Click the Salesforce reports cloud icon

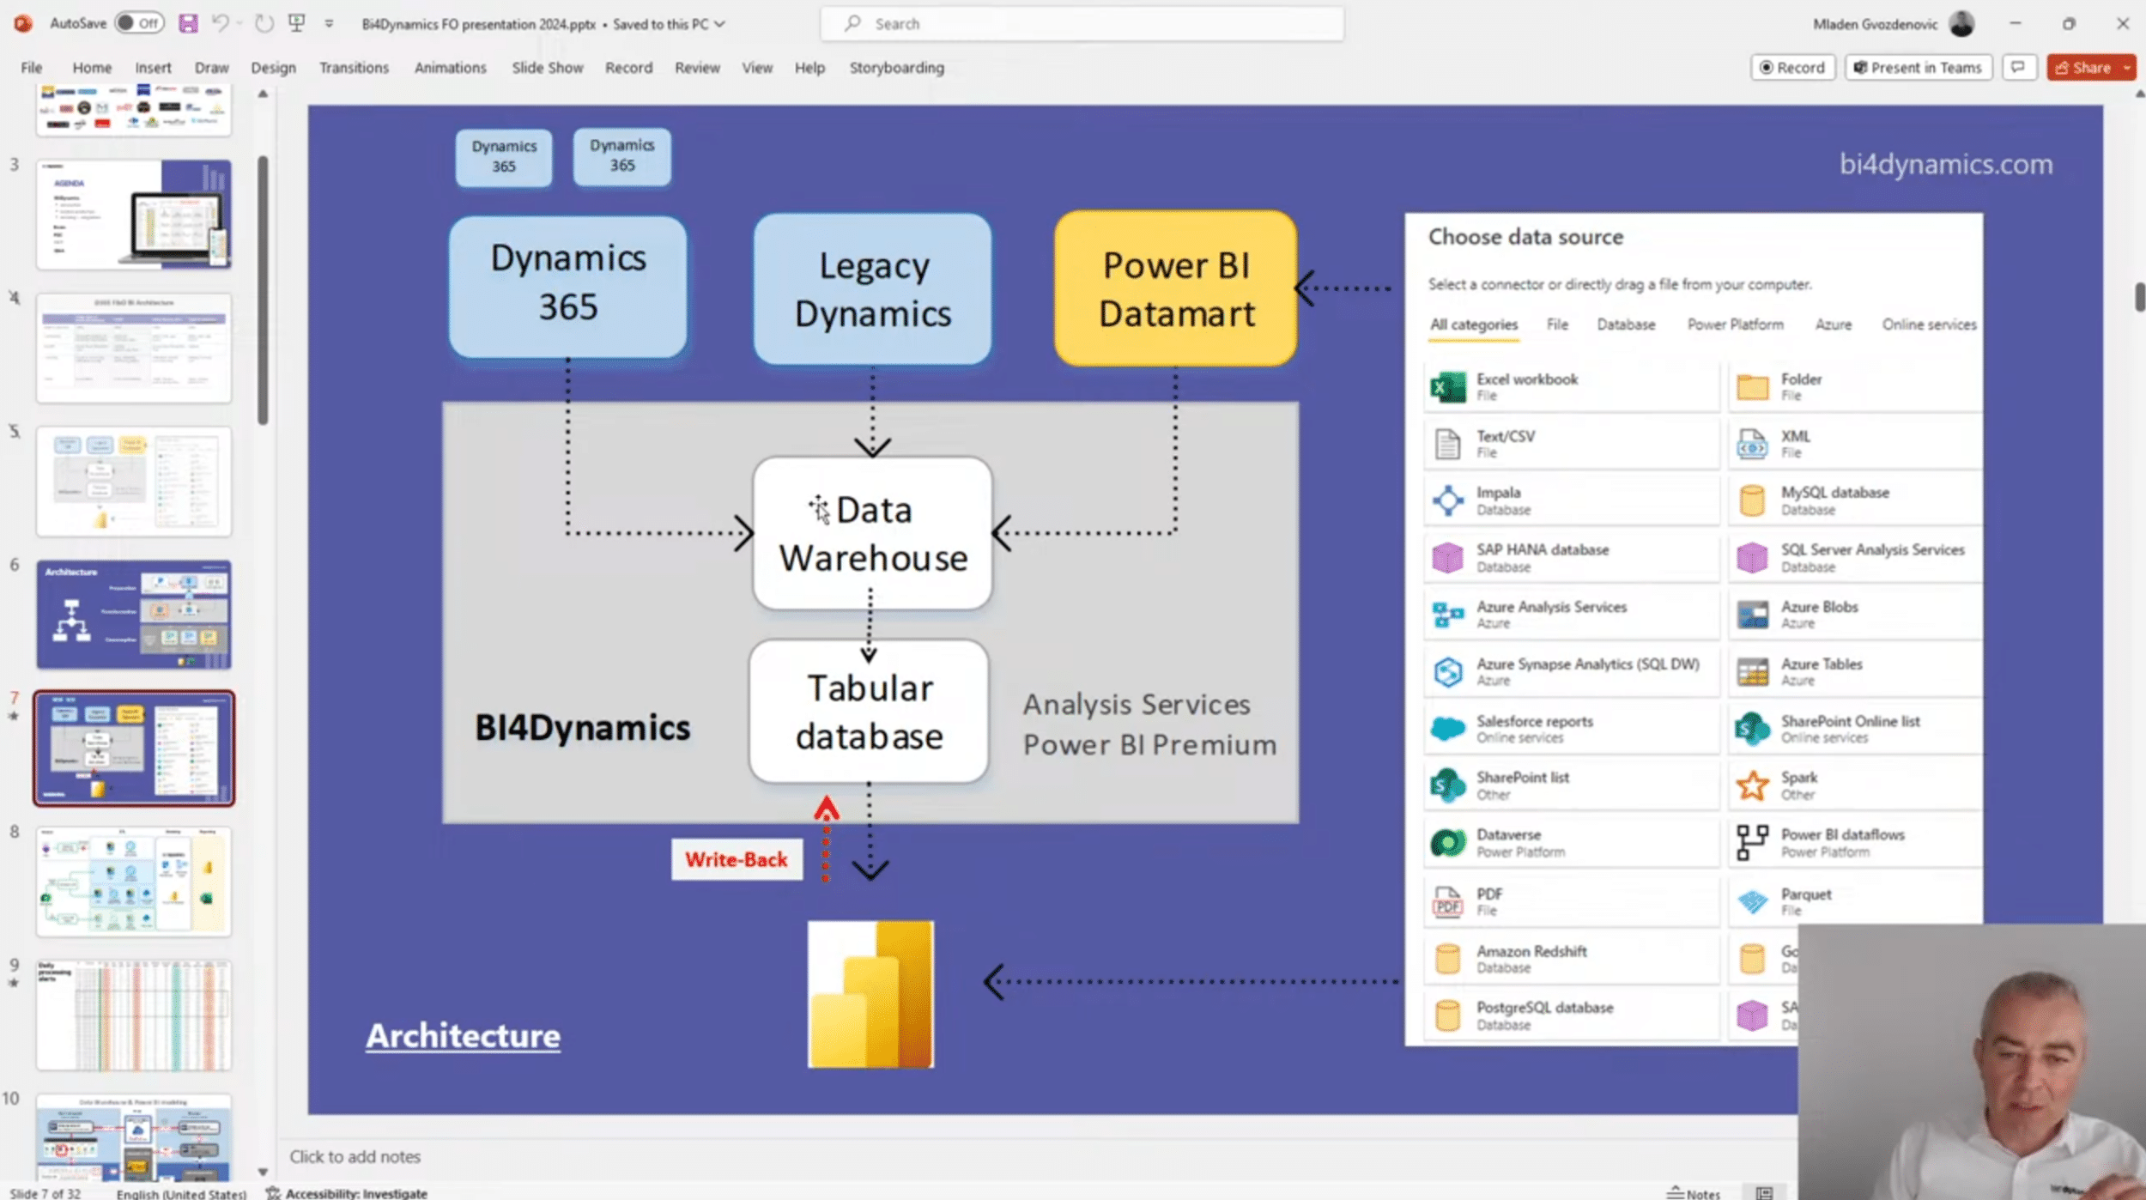click(x=1448, y=729)
